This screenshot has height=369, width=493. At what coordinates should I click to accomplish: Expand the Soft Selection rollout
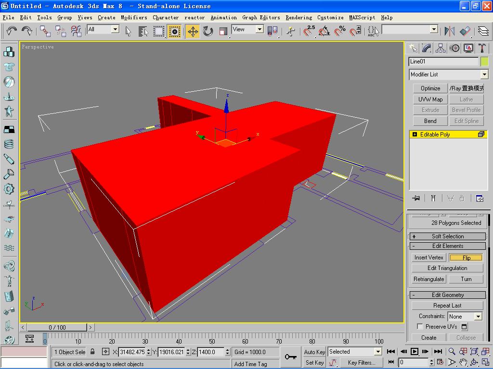448,236
